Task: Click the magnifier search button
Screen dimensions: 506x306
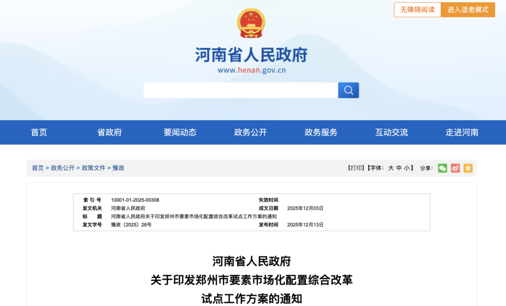Action: [x=348, y=90]
